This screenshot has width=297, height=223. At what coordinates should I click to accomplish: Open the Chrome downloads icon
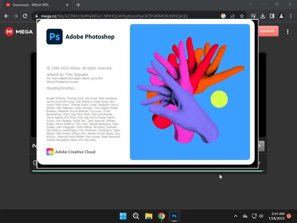tap(262, 16)
